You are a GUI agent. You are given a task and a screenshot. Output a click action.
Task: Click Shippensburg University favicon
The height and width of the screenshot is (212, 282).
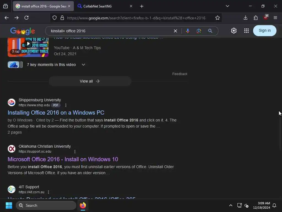12,102
